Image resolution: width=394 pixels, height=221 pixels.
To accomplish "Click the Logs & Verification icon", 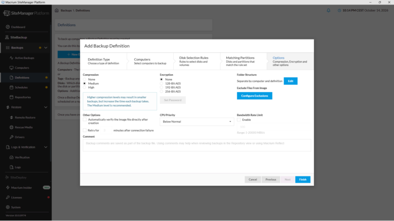I will coord(8,147).
